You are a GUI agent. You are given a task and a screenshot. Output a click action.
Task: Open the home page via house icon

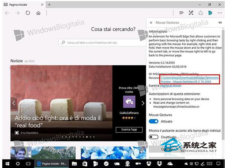point(38,13)
